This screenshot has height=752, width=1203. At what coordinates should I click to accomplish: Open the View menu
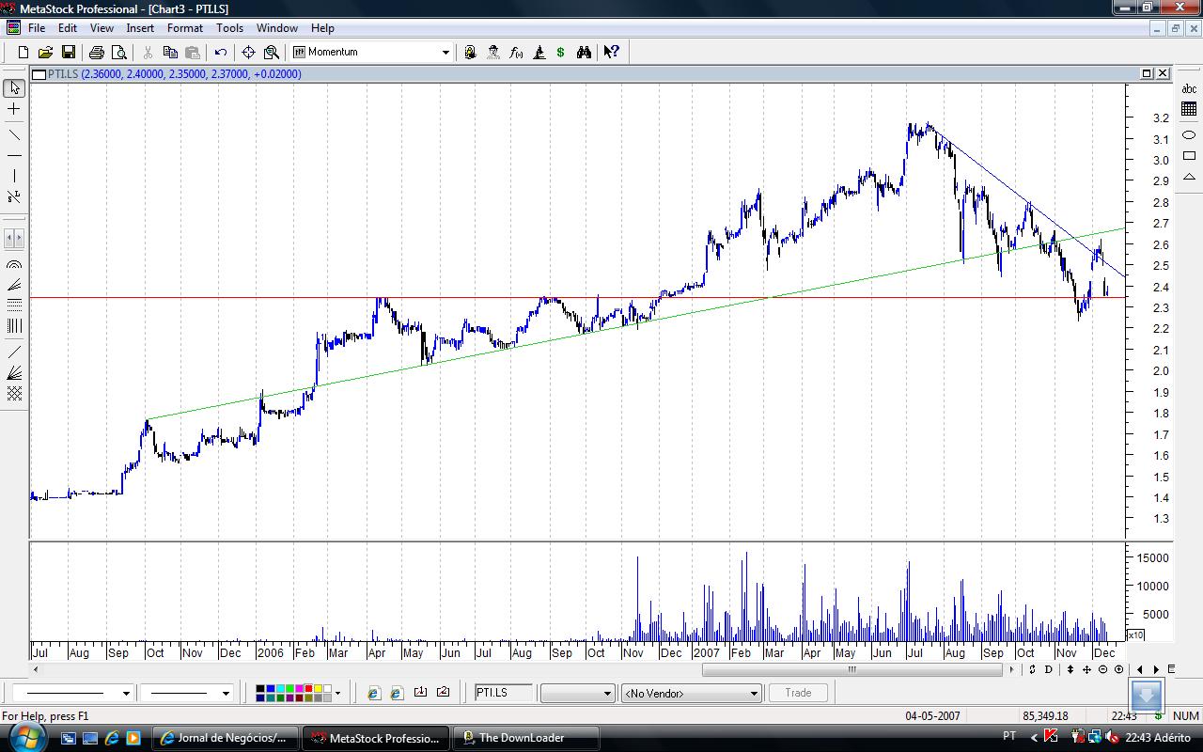pos(102,28)
